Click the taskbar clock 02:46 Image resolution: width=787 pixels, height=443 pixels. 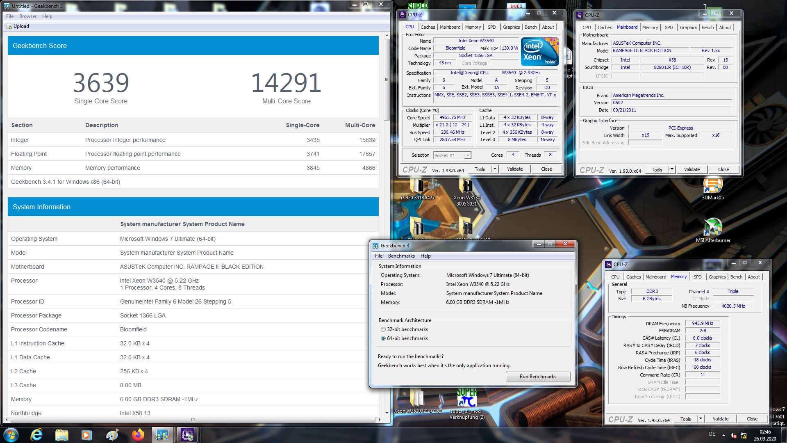tap(765, 432)
